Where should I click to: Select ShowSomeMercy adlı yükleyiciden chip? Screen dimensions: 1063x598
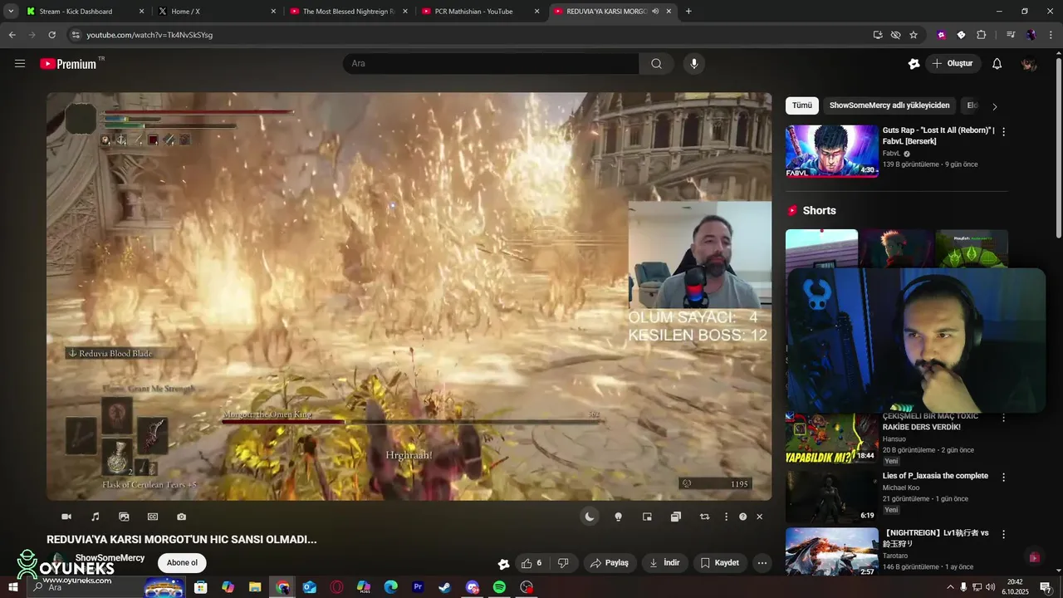click(889, 105)
